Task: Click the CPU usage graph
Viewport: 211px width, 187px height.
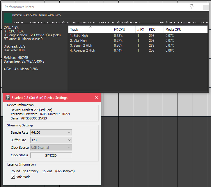Action: pos(106,18)
